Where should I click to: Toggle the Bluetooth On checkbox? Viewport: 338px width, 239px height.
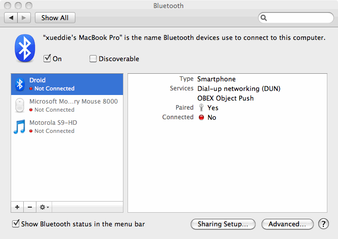click(48, 59)
